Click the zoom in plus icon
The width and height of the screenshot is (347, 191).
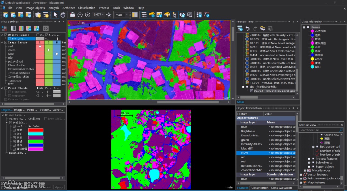point(87,15)
